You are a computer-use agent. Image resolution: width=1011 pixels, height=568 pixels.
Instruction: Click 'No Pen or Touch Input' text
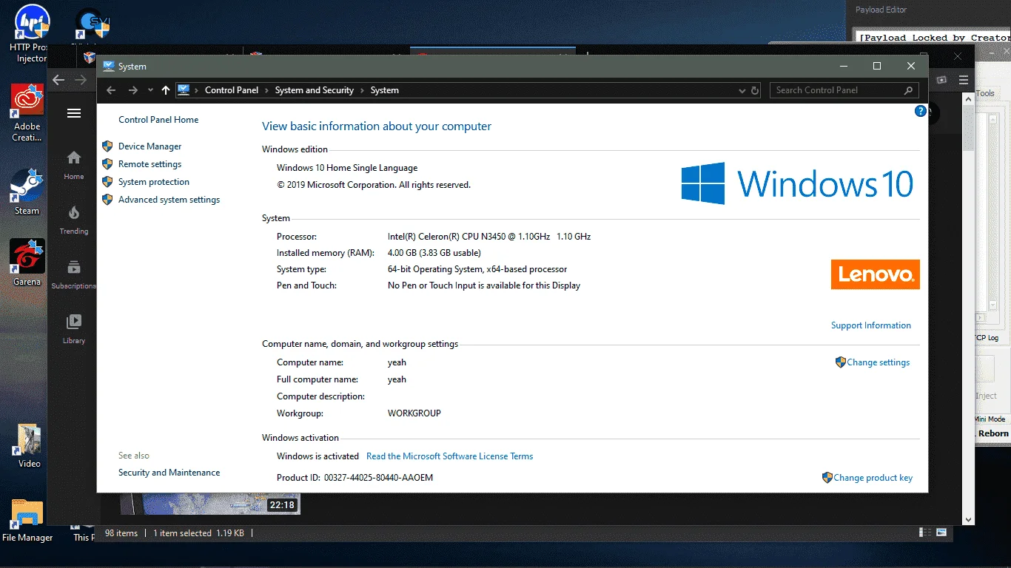(484, 285)
